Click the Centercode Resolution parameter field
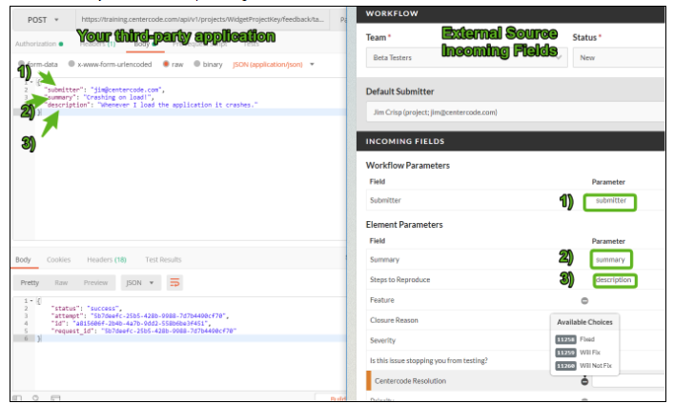This screenshot has height=404, width=674. pos(628,381)
